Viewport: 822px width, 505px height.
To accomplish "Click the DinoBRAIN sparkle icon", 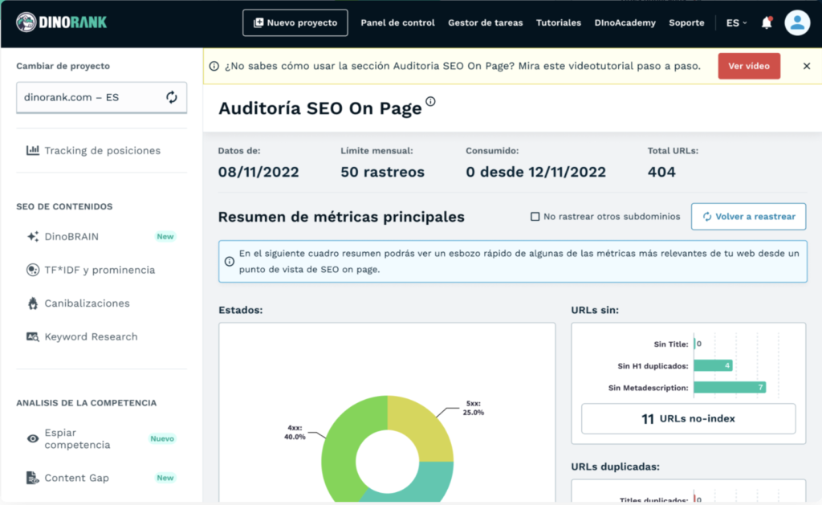I will coord(33,237).
